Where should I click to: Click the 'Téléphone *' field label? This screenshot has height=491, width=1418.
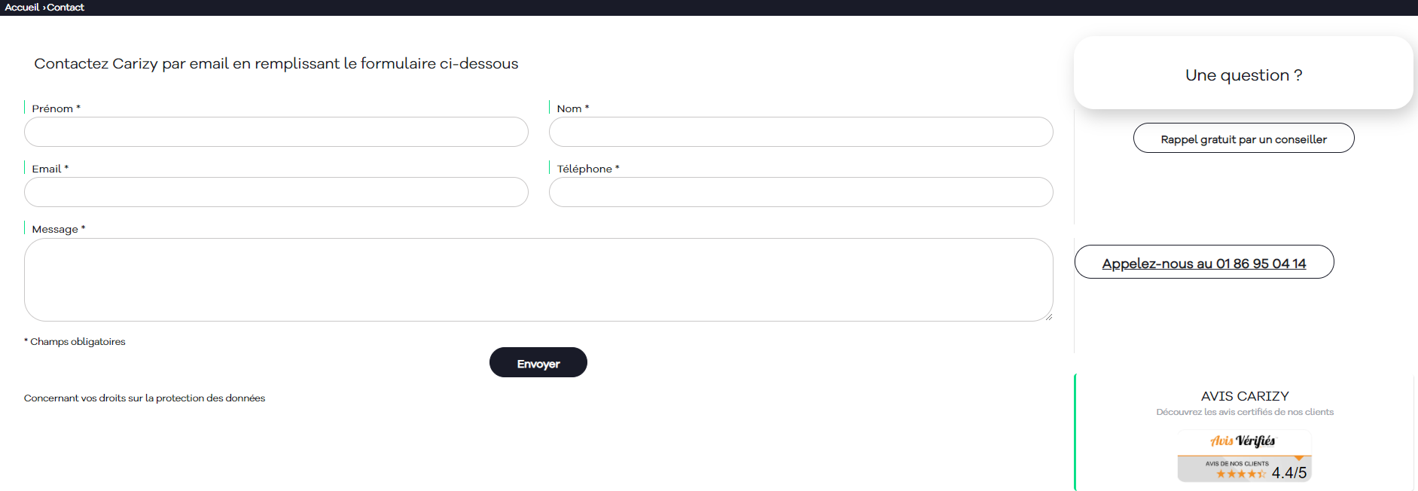(588, 169)
